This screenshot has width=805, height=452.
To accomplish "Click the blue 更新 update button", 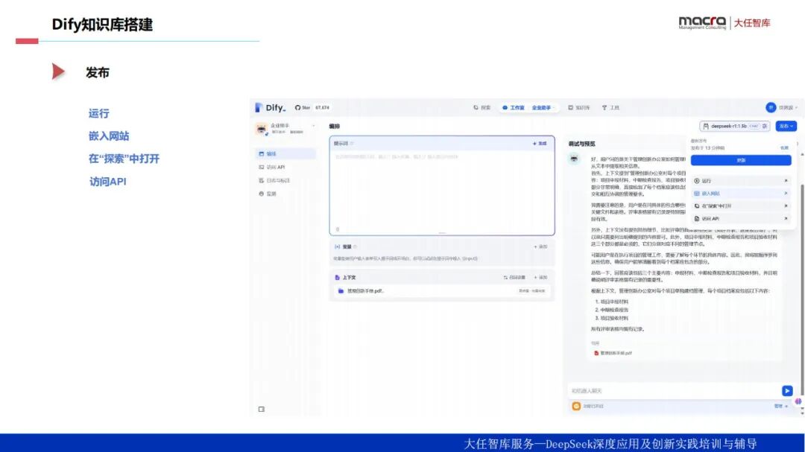I will [741, 161].
